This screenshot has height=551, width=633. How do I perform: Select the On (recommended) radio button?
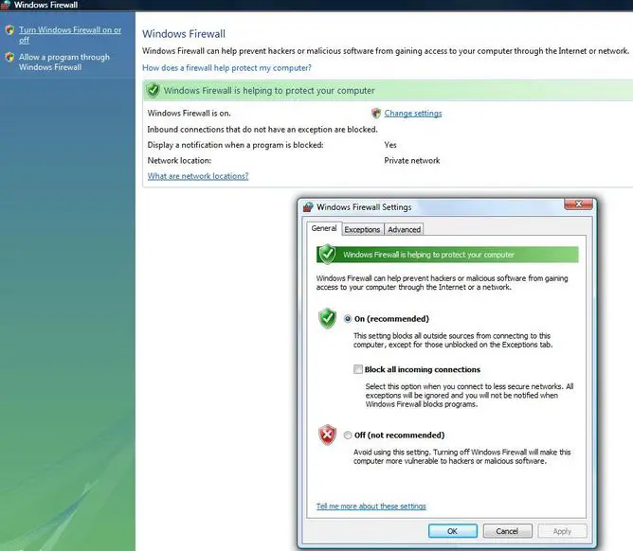tap(348, 319)
